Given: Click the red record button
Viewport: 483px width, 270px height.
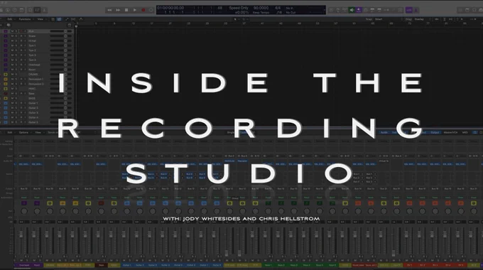Looking at the screenshot, I should click(143, 10).
